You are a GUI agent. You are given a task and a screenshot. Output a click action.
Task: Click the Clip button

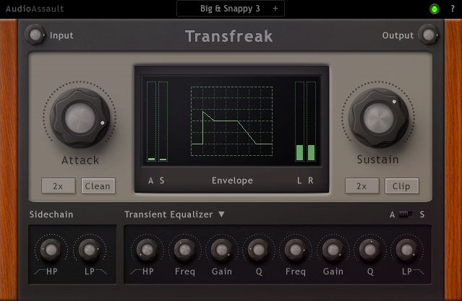click(402, 186)
